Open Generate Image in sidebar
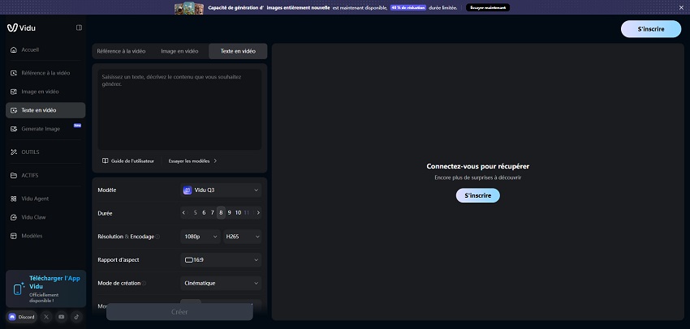This screenshot has height=329, width=690. pos(45,129)
